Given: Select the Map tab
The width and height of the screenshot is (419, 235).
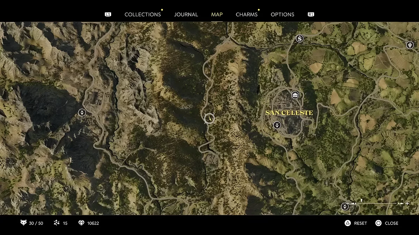Looking at the screenshot, I should [217, 15].
